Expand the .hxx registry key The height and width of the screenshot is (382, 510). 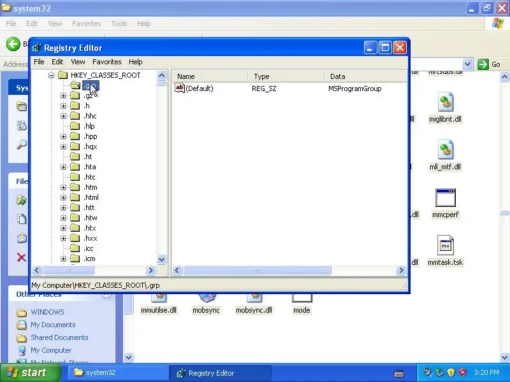pos(63,238)
